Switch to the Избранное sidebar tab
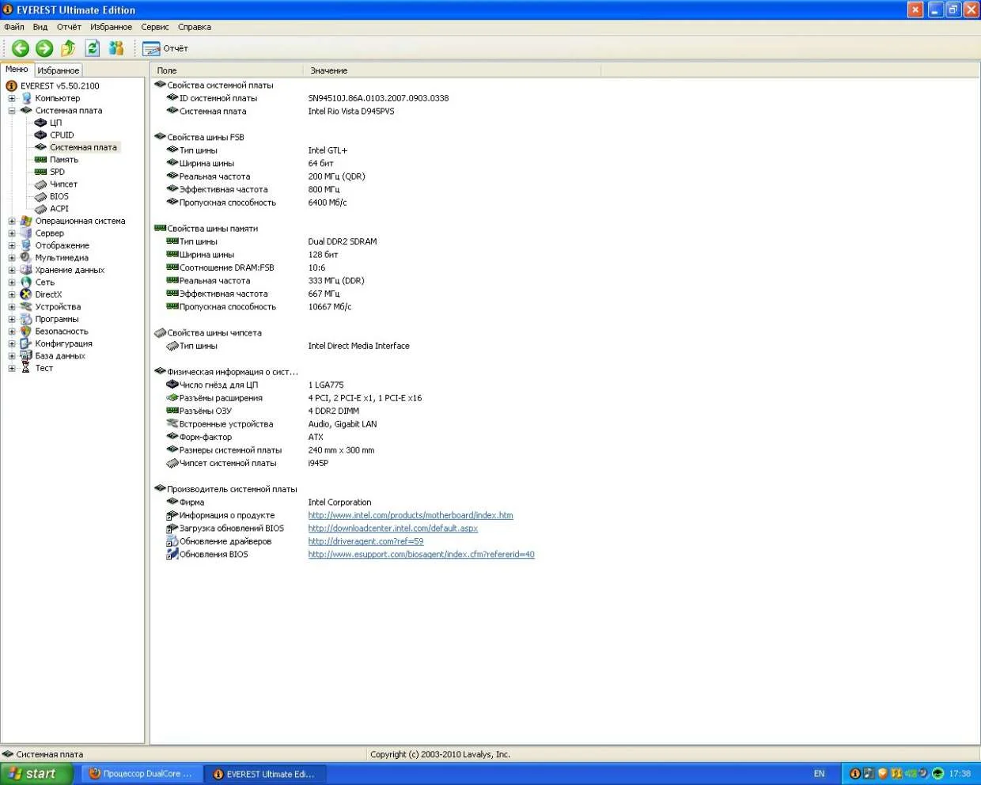This screenshot has width=981, height=785. pyautogui.click(x=59, y=70)
